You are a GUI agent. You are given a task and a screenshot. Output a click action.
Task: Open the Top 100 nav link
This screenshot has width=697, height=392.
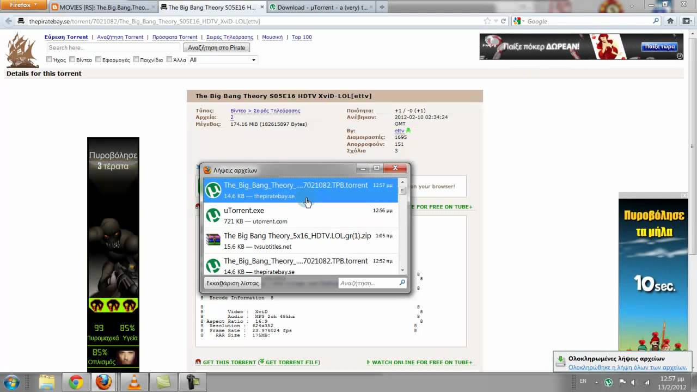pos(302,37)
